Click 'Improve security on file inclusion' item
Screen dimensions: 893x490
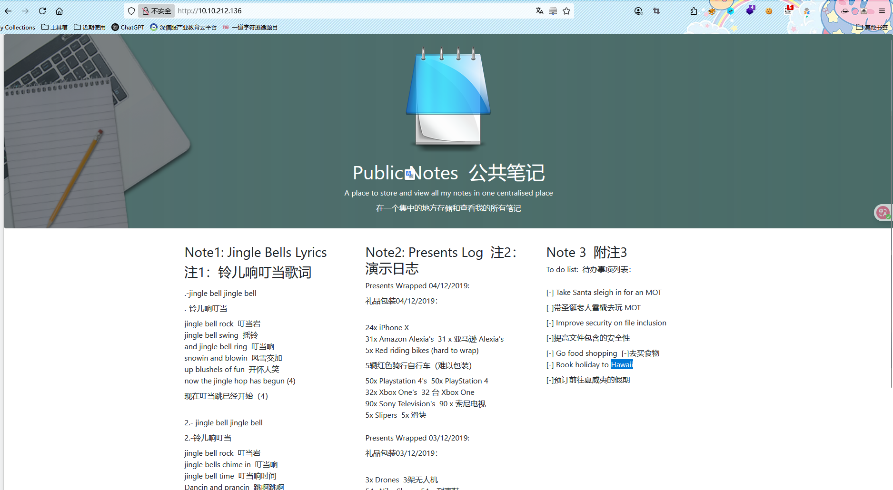606,323
